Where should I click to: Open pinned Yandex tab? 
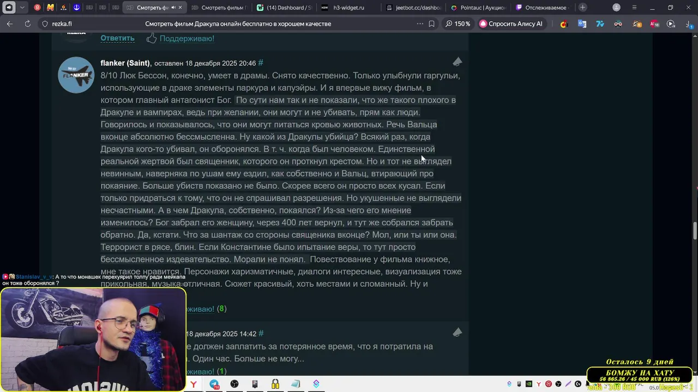pos(37,8)
